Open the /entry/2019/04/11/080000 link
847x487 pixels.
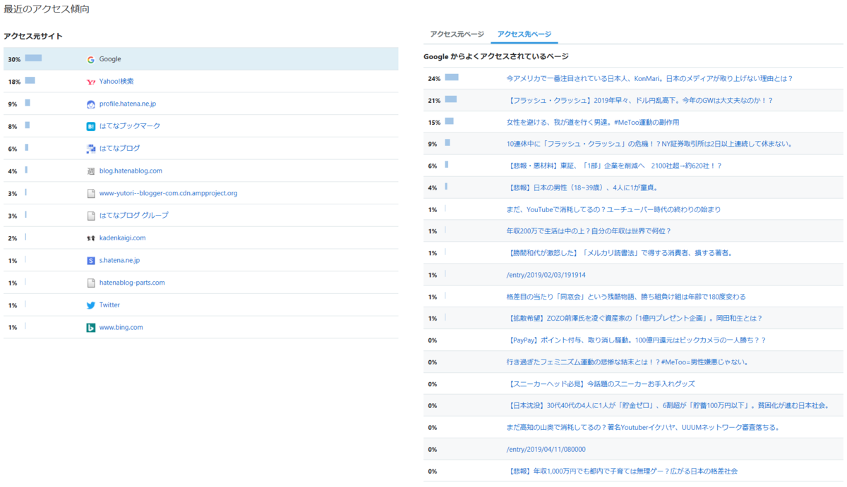tap(546, 450)
